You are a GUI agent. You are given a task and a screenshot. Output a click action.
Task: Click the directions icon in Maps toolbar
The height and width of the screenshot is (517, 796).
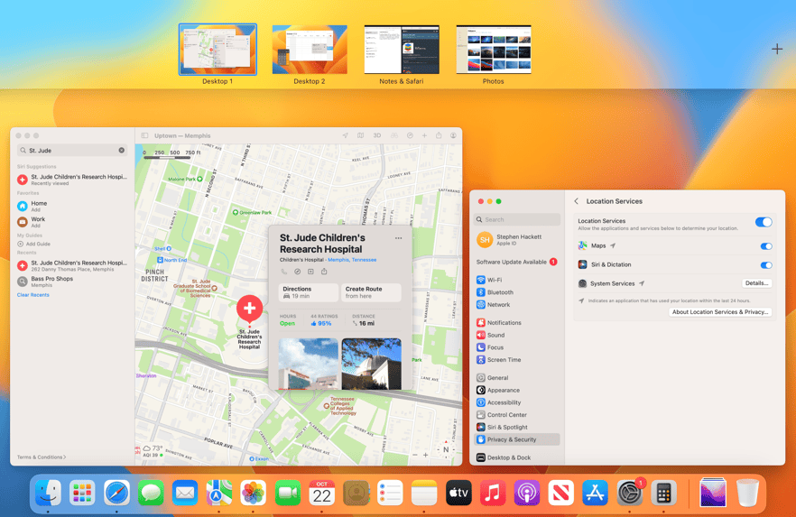tap(410, 135)
